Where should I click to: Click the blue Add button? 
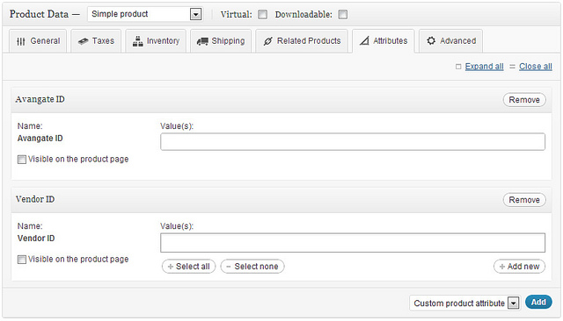coord(538,303)
